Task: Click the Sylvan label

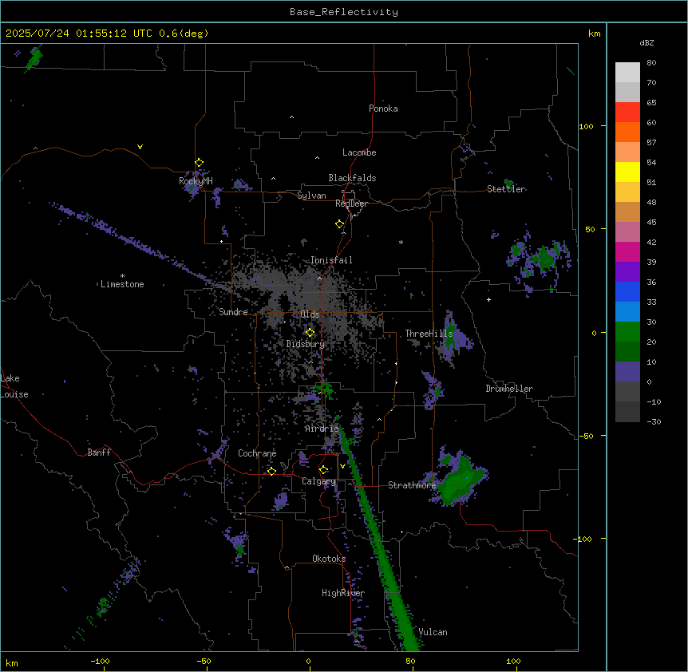Action: click(x=311, y=196)
